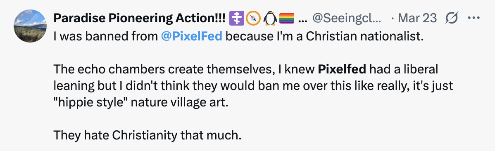495x151 pixels.
Task: Click the bold Pixelfed word
Action: click(342, 70)
